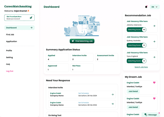The width and height of the screenshot is (164, 117).
Task: Click the On Going Test heading
Action: click(x=55, y=115)
